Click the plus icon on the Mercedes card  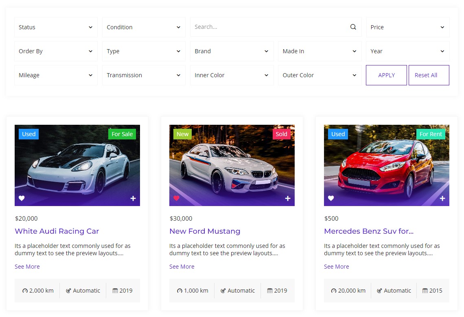[x=442, y=198]
